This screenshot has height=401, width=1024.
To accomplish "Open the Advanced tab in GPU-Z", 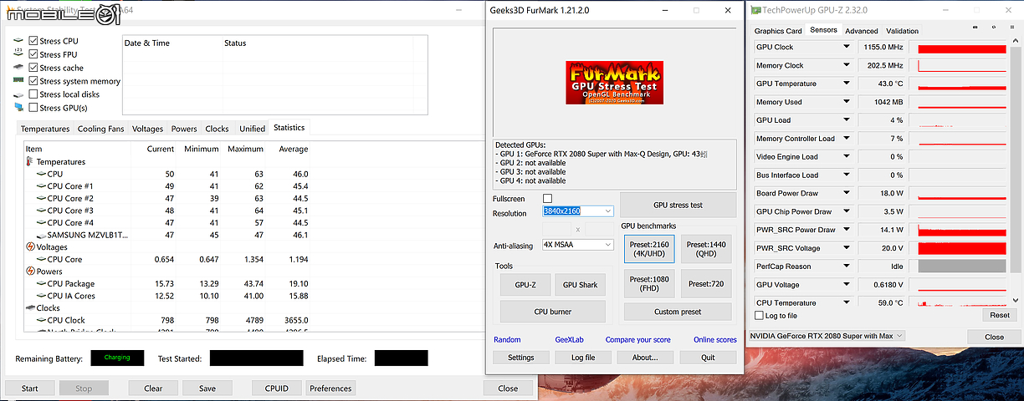I will (x=862, y=31).
